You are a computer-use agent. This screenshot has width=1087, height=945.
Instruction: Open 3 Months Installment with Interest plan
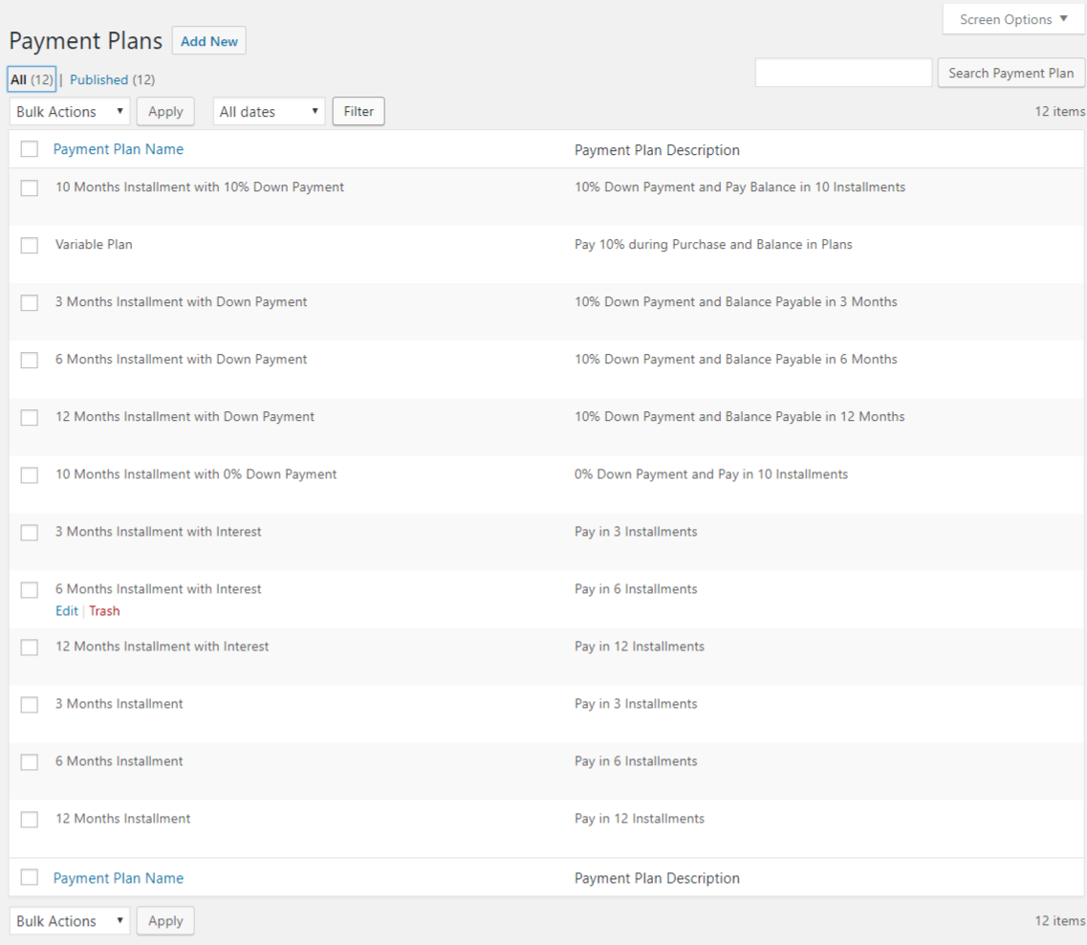pos(158,532)
